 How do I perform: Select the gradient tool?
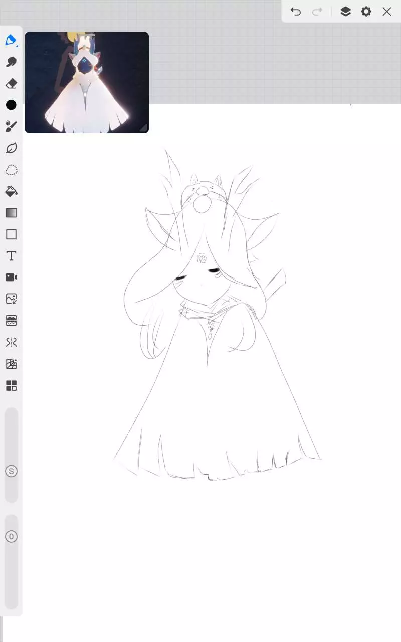coord(11,213)
